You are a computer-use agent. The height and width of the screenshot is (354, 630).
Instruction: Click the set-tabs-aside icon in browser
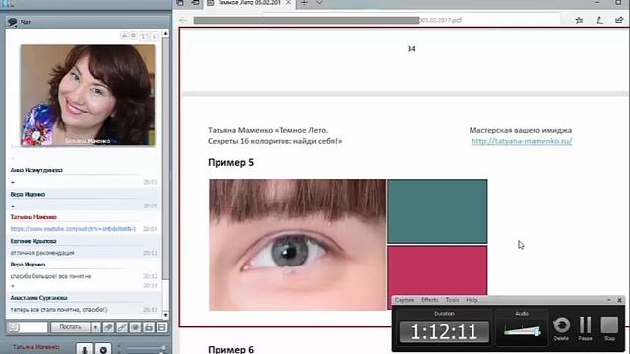195,2
